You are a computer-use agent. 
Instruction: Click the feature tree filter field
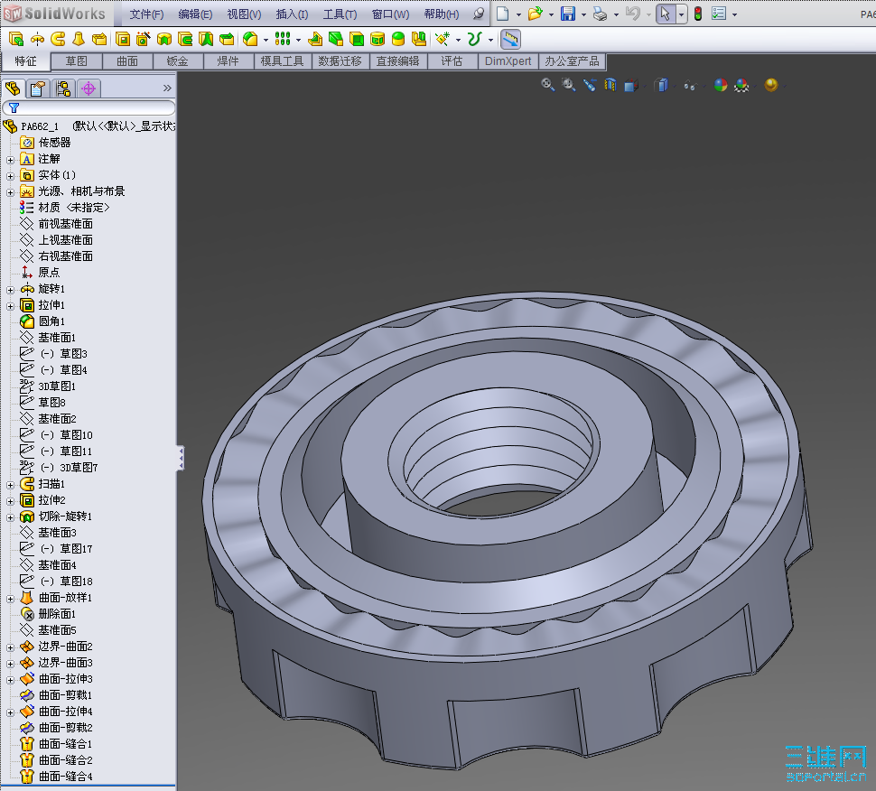click(89, 107)
